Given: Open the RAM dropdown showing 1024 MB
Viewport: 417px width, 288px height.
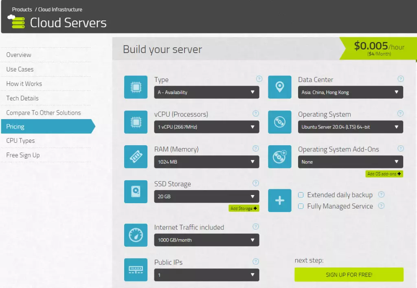Looking at the screenshot, I should pyautogui.click(x=206, y=162).
